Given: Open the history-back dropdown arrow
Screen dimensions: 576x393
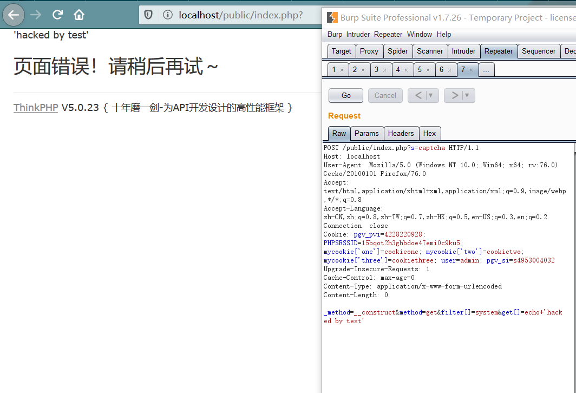Looking at the screenshot, I should tap(431, 95).
